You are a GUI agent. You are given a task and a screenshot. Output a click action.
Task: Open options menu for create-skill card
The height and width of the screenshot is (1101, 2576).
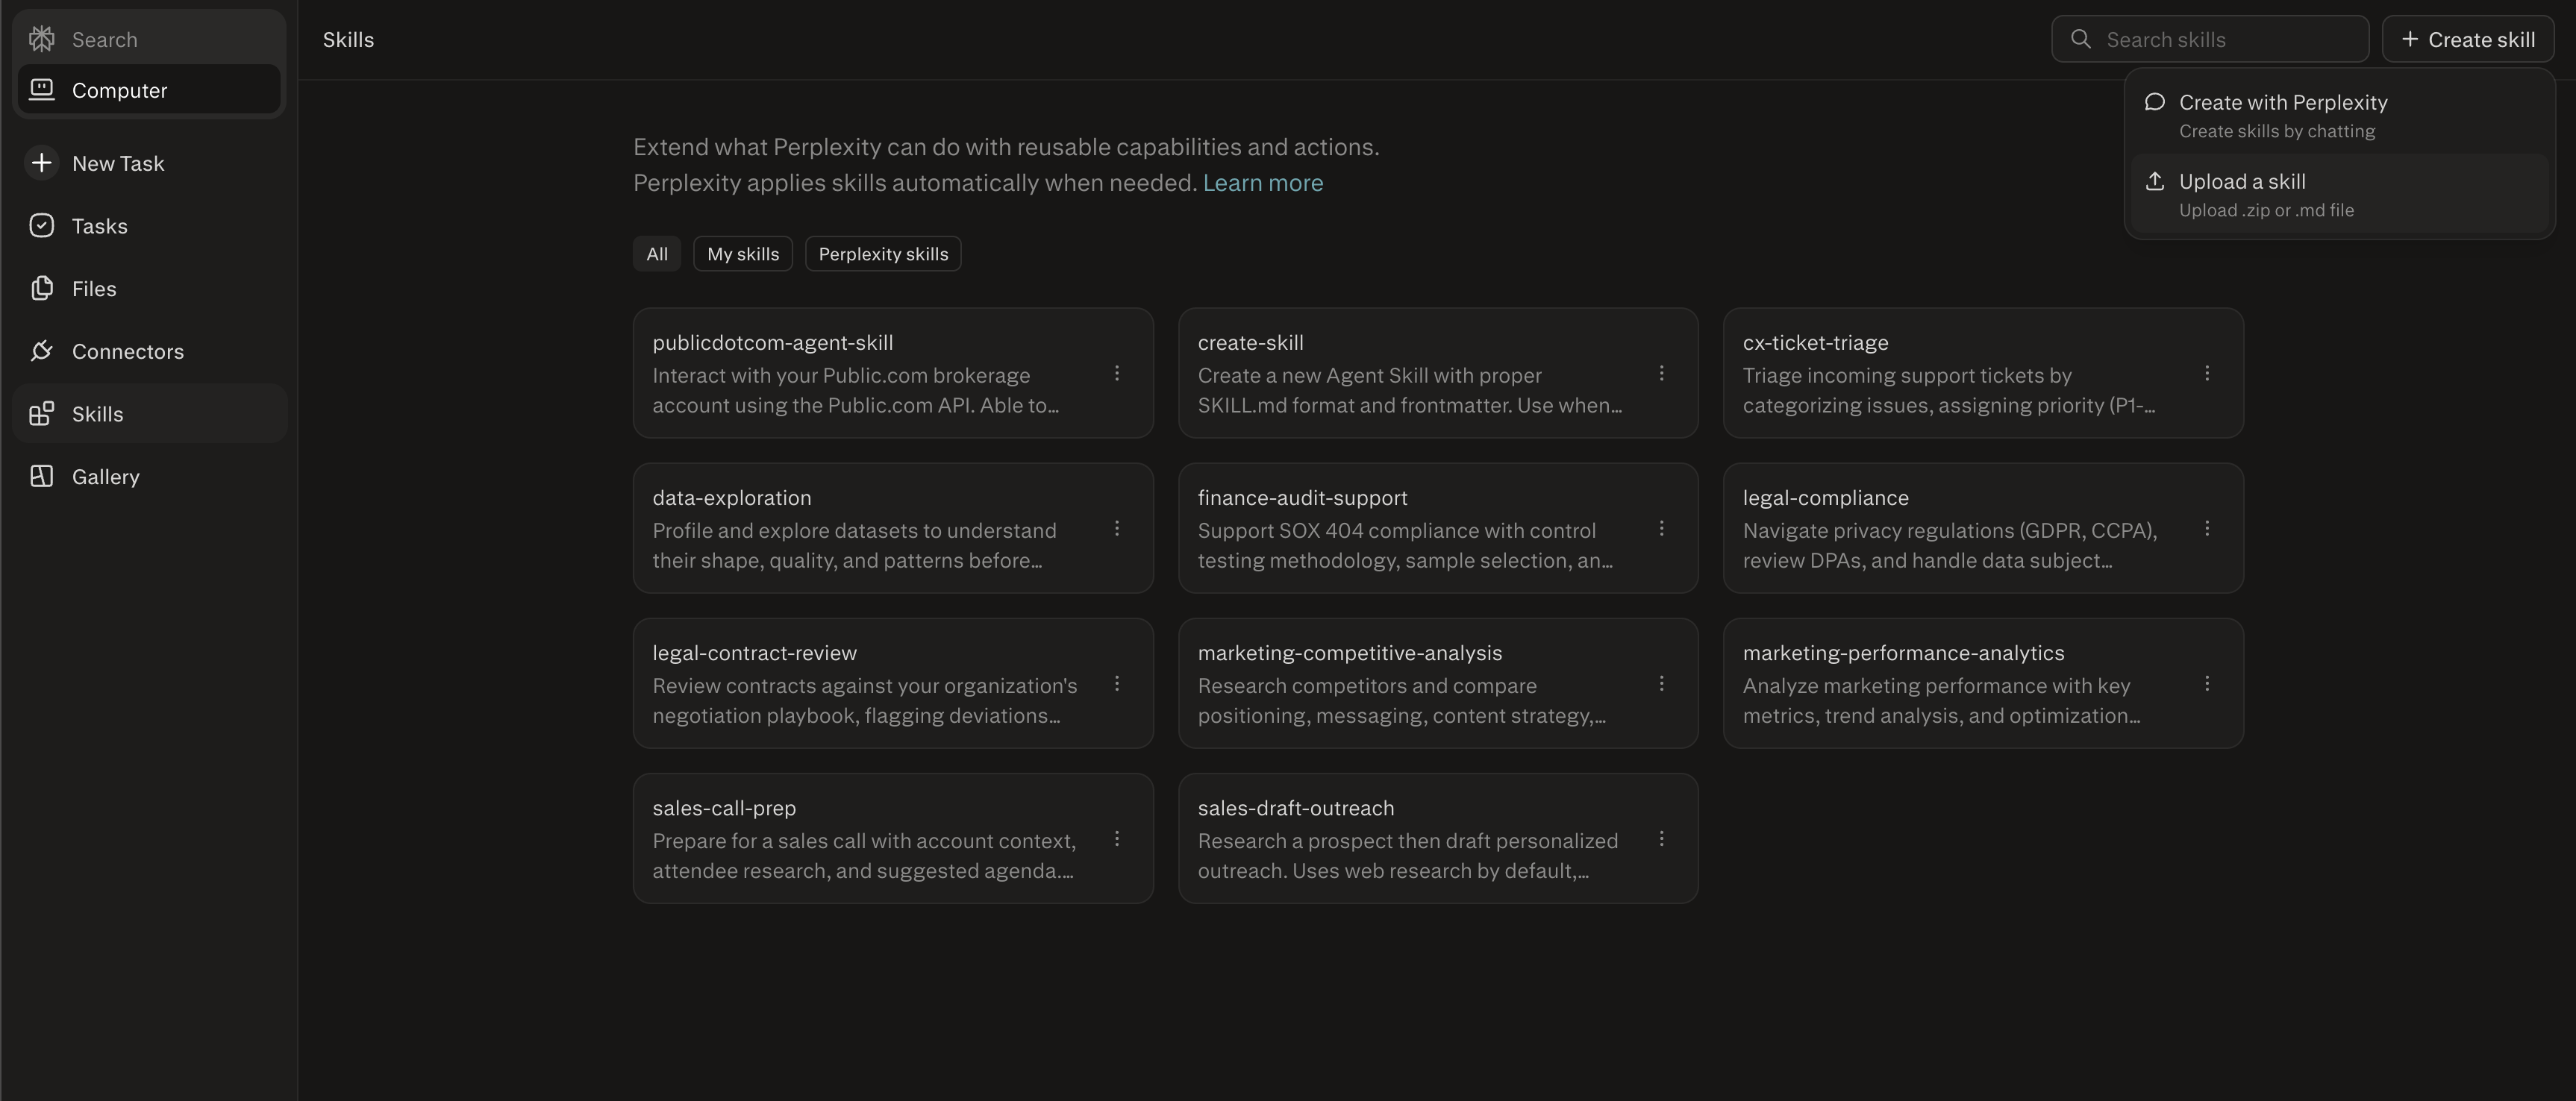pos(1661,373)
